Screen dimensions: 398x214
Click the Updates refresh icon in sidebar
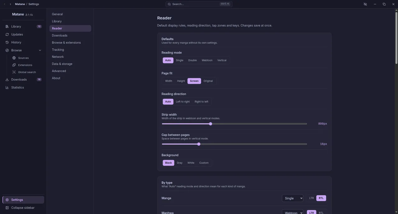coord(7,34)
